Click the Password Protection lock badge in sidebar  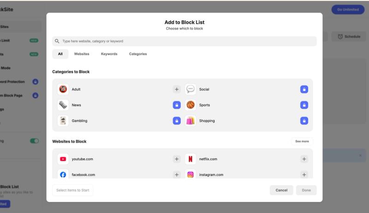pyautogui.click(x=36, y=82)
